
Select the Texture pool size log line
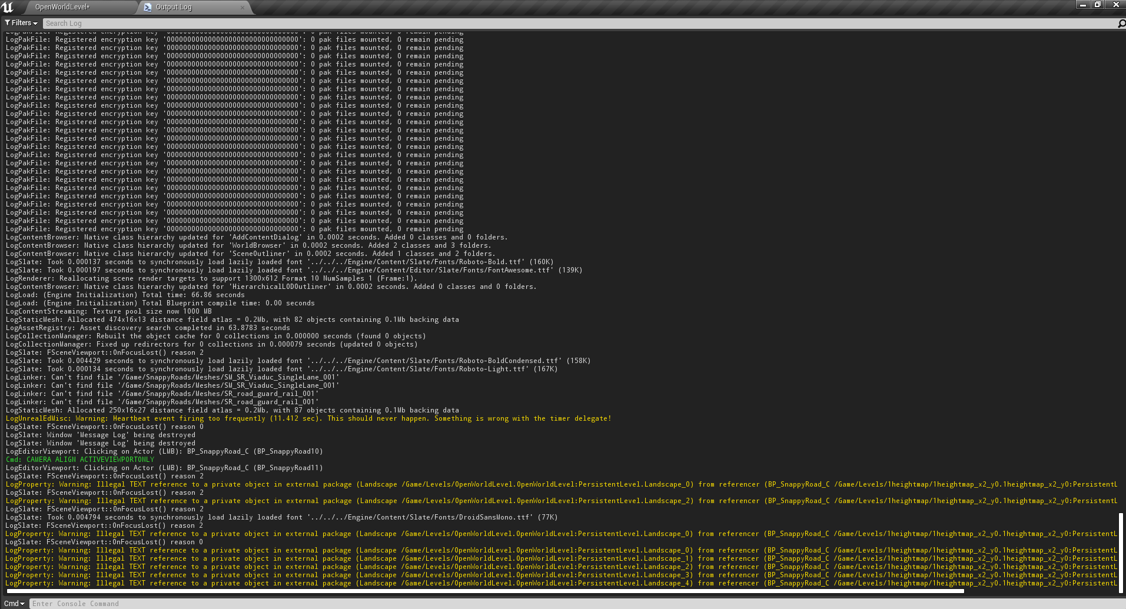[109, 311]
